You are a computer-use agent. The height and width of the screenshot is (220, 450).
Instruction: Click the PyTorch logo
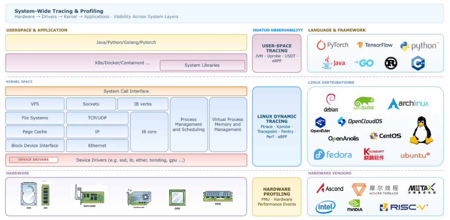pos(332,45)
